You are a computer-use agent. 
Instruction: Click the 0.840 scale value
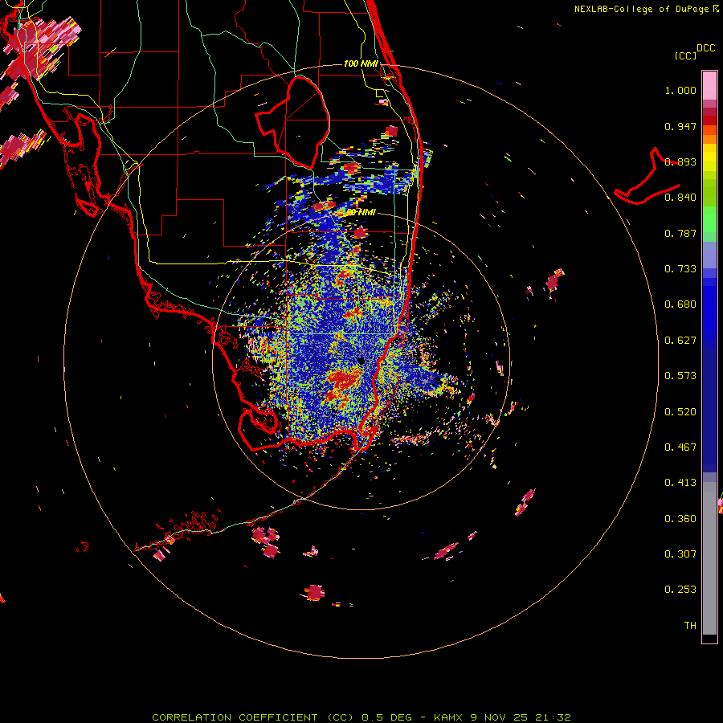pos(680,198)
